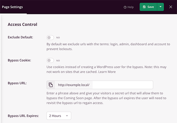Open the Bypass URL Expires dropdown
The image size is (177, 123).
[x=59, y=116]
